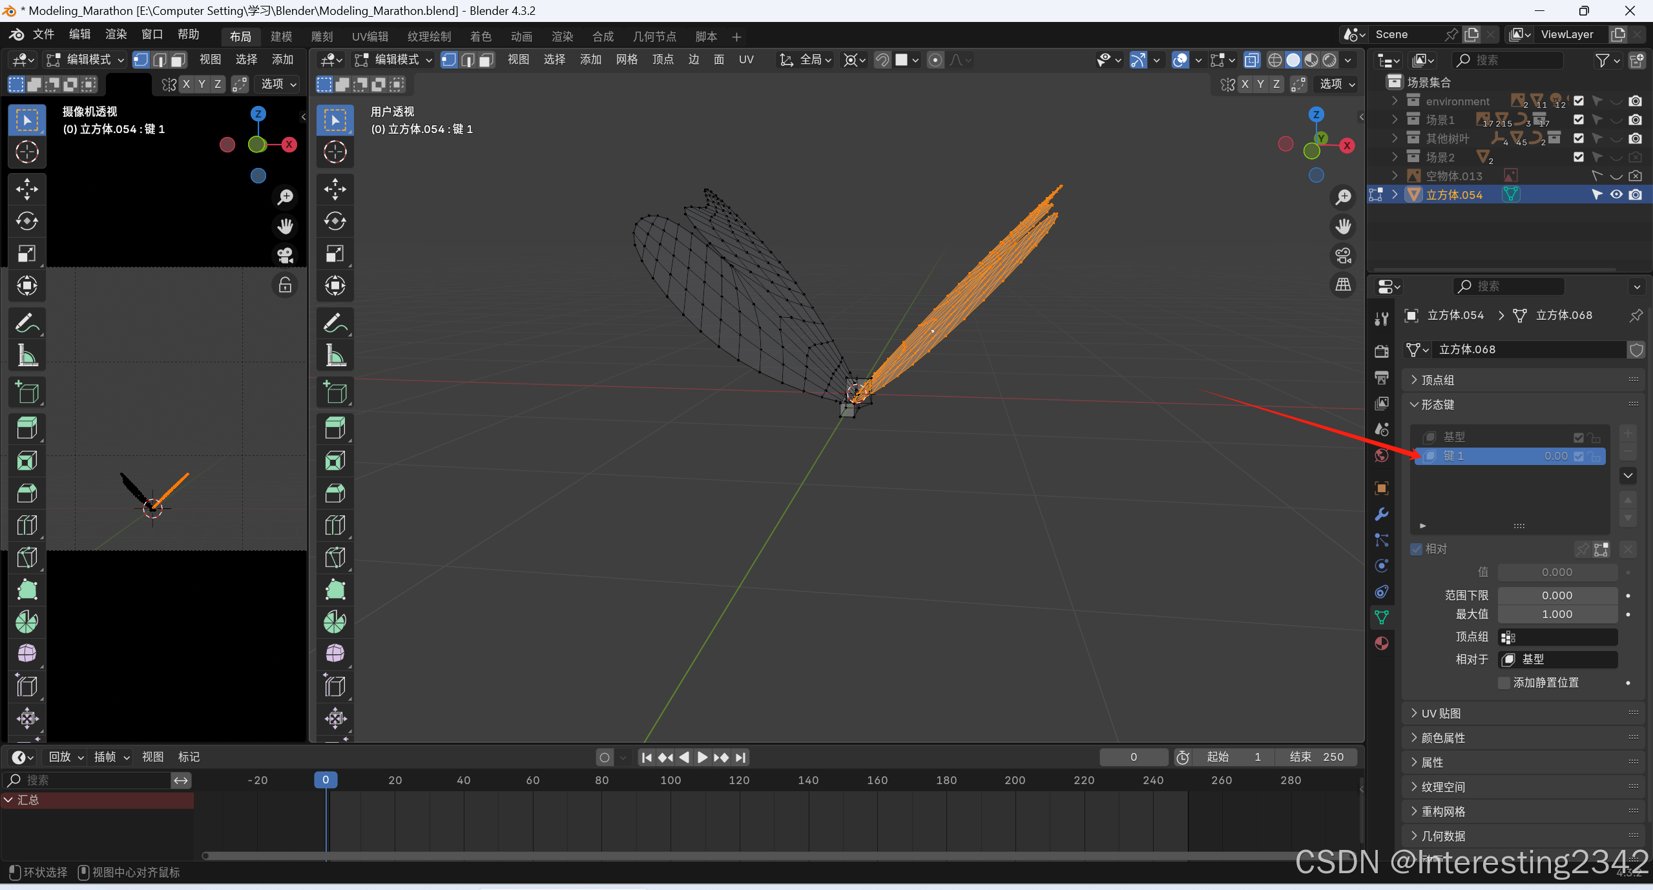Open the Modifiers wrench properties tab
The height and width of the screenshot is (890, 1653).
coord(1382,514)
